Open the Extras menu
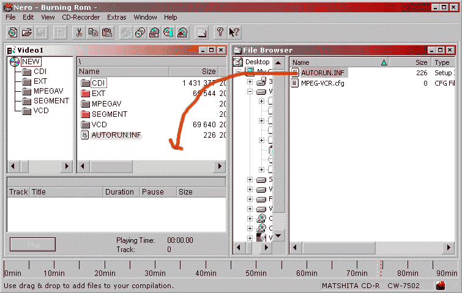This screenshot has height=293, width=462. [x=117, y=17]
